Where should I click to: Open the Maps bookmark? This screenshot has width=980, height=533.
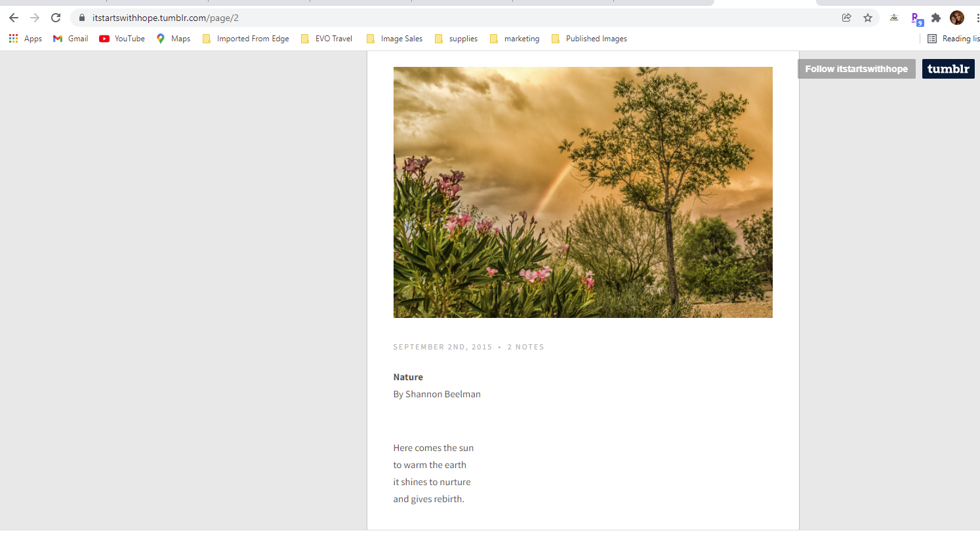click(x=173, y=39)
